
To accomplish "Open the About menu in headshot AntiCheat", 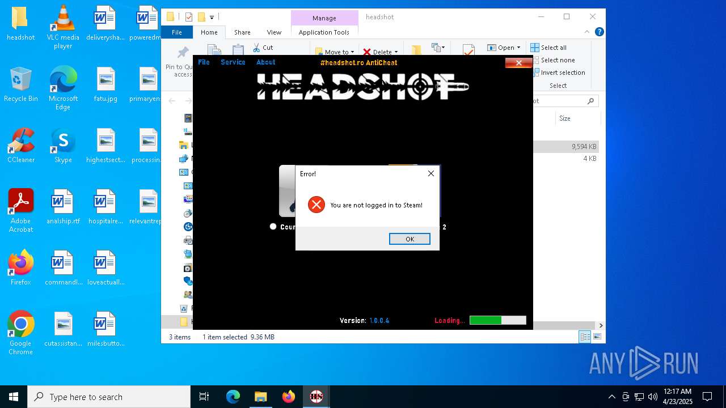I will point(265,62).
